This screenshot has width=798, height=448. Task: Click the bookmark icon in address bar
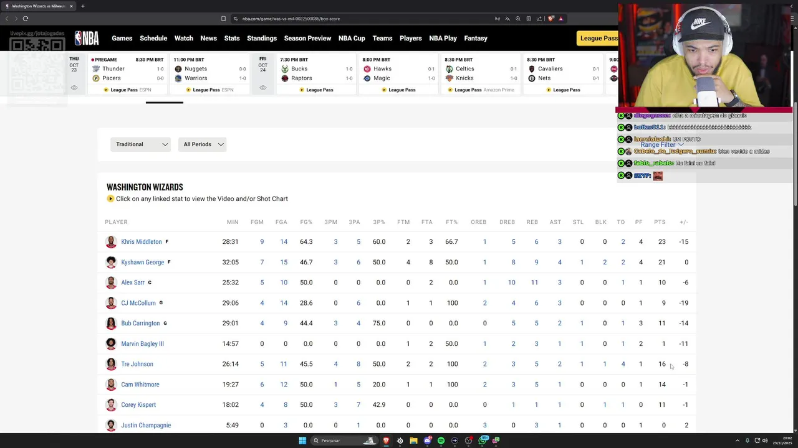pyautogui.click(x=223, y=19)
